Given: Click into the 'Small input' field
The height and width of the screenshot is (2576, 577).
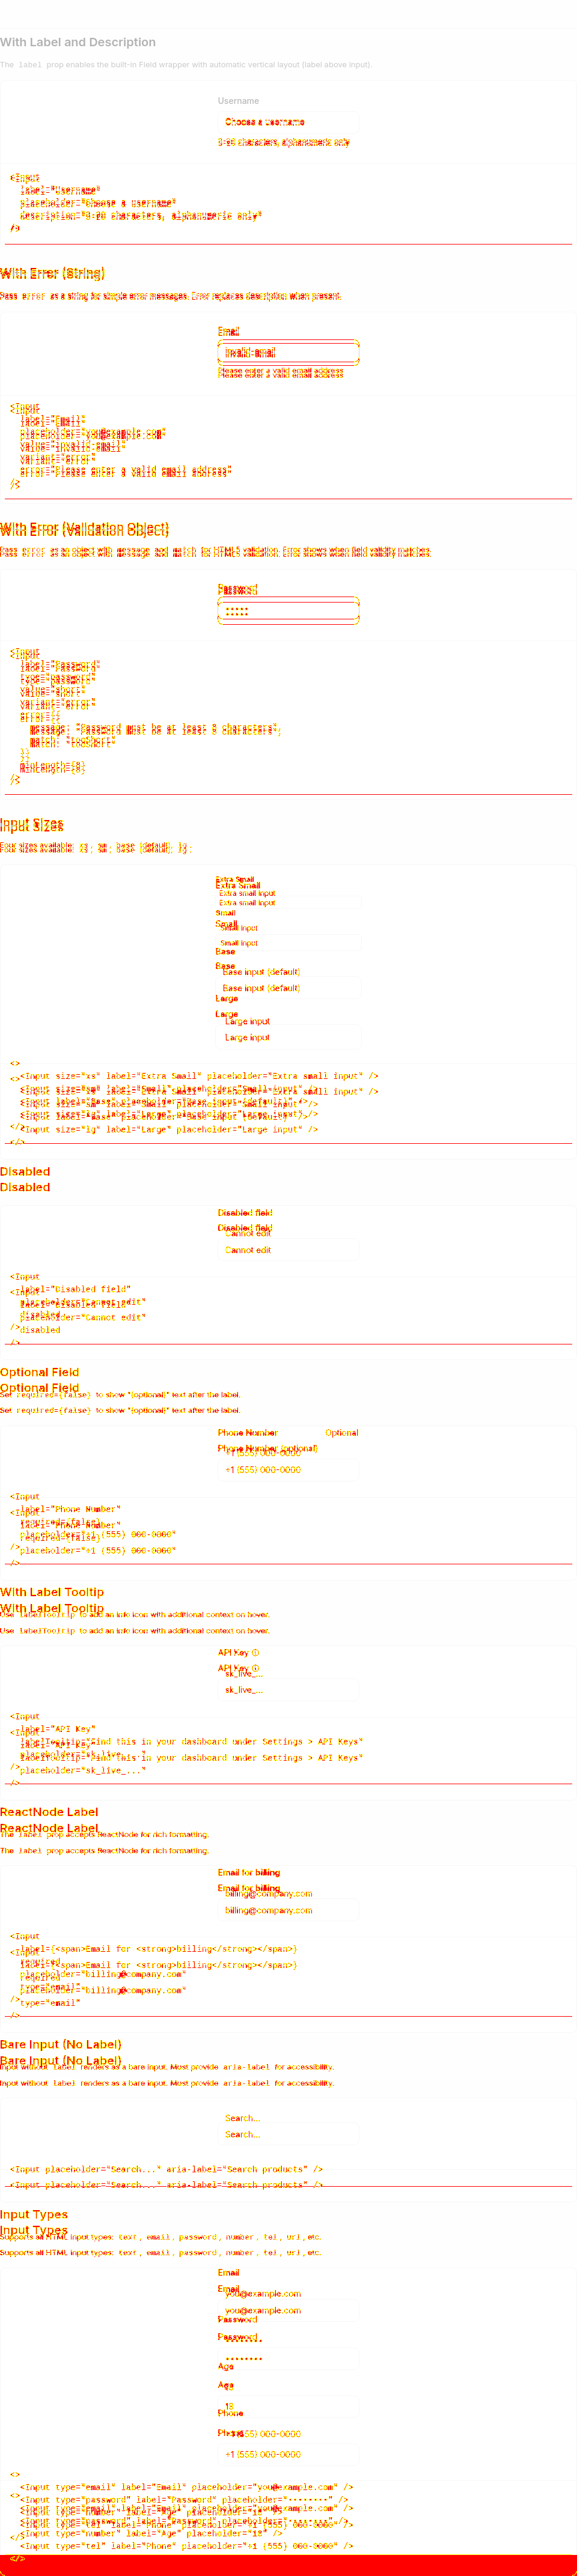Looking at the screenshot, I should click(x=288, y=942).
